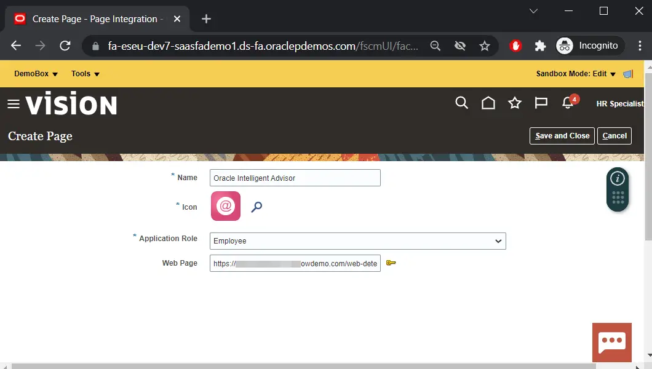This screenshot has height=369, width=652.
Task: Click the vertical scrollbar
Action: click(x=648, y=156)
